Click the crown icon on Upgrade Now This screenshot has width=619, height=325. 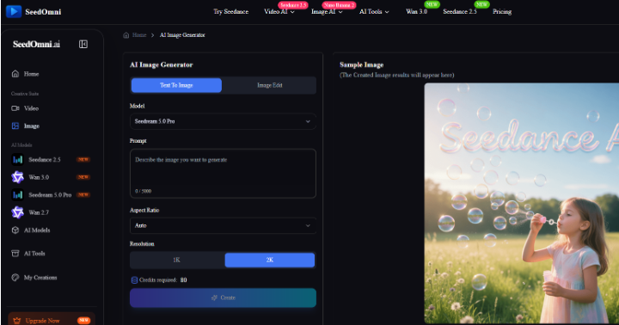(x=16, y=321)
